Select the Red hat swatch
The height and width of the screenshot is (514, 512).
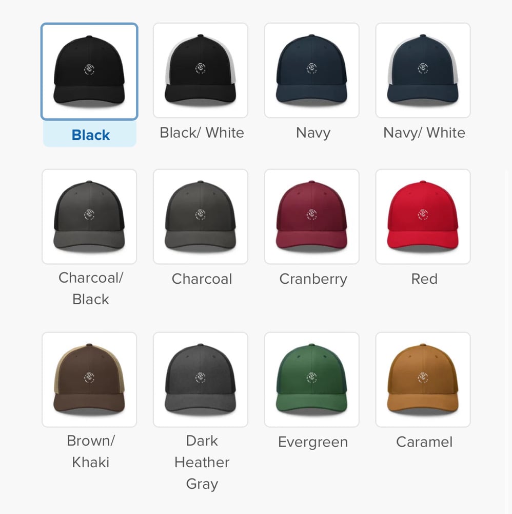click(x=423, y=216)
